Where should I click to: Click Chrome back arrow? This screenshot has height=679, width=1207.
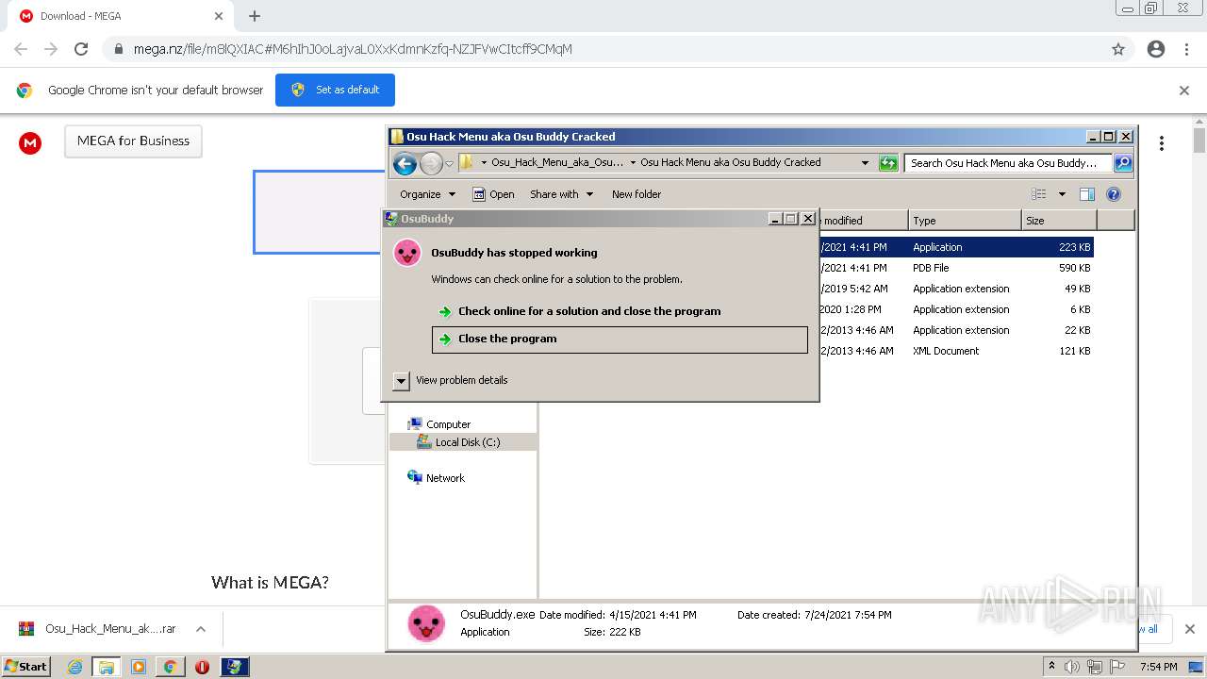pyautogui.click(x=21, y=49)
